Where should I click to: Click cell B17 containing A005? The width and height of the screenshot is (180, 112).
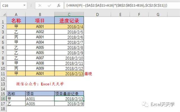click(40, 104)
